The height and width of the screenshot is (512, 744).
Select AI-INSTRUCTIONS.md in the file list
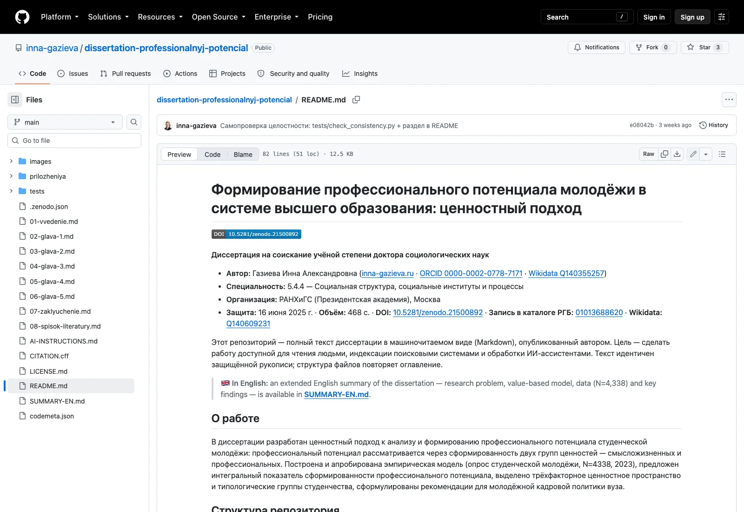[64, 341]
